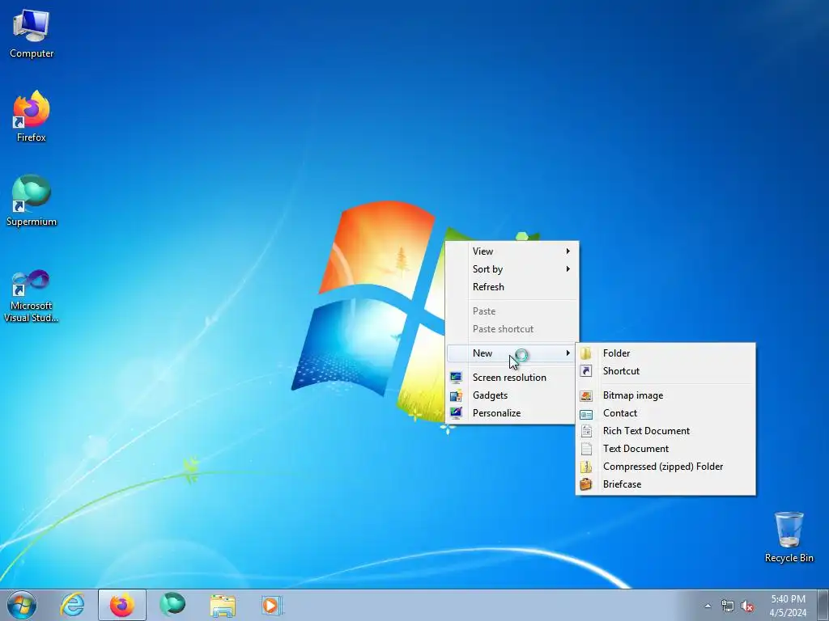Open the Windows Start button

[x=22, y=605]
